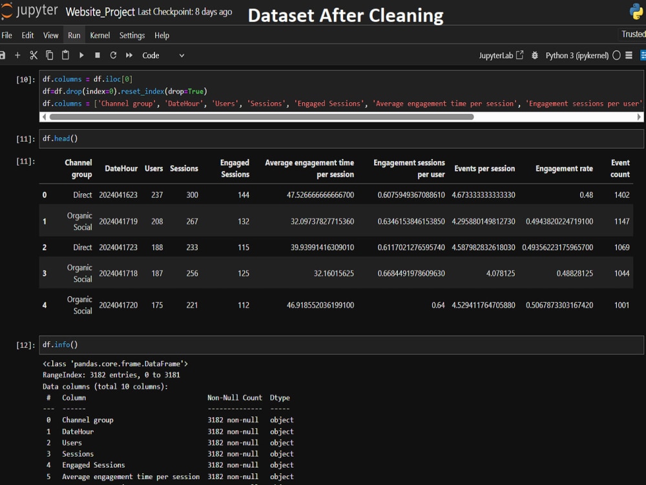Click the DateHour column header

point(121,168)
